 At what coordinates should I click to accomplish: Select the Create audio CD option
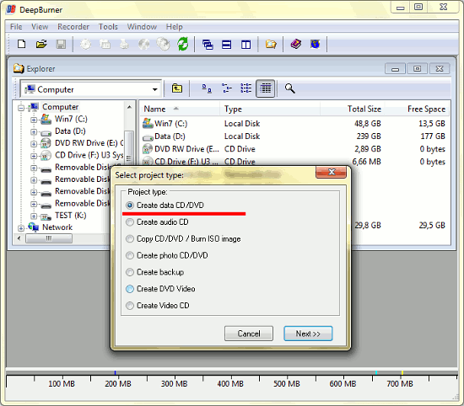(x=157, y=222)
